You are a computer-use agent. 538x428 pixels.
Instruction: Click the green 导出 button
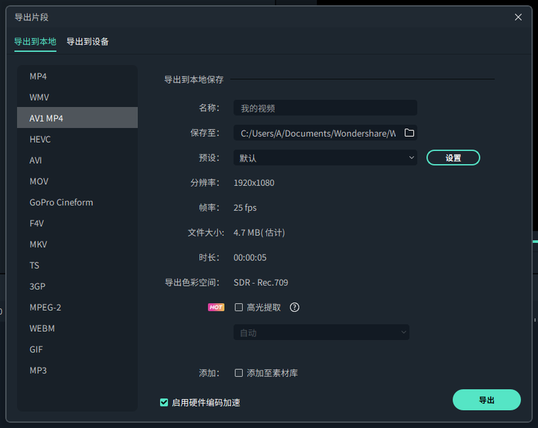487,400
